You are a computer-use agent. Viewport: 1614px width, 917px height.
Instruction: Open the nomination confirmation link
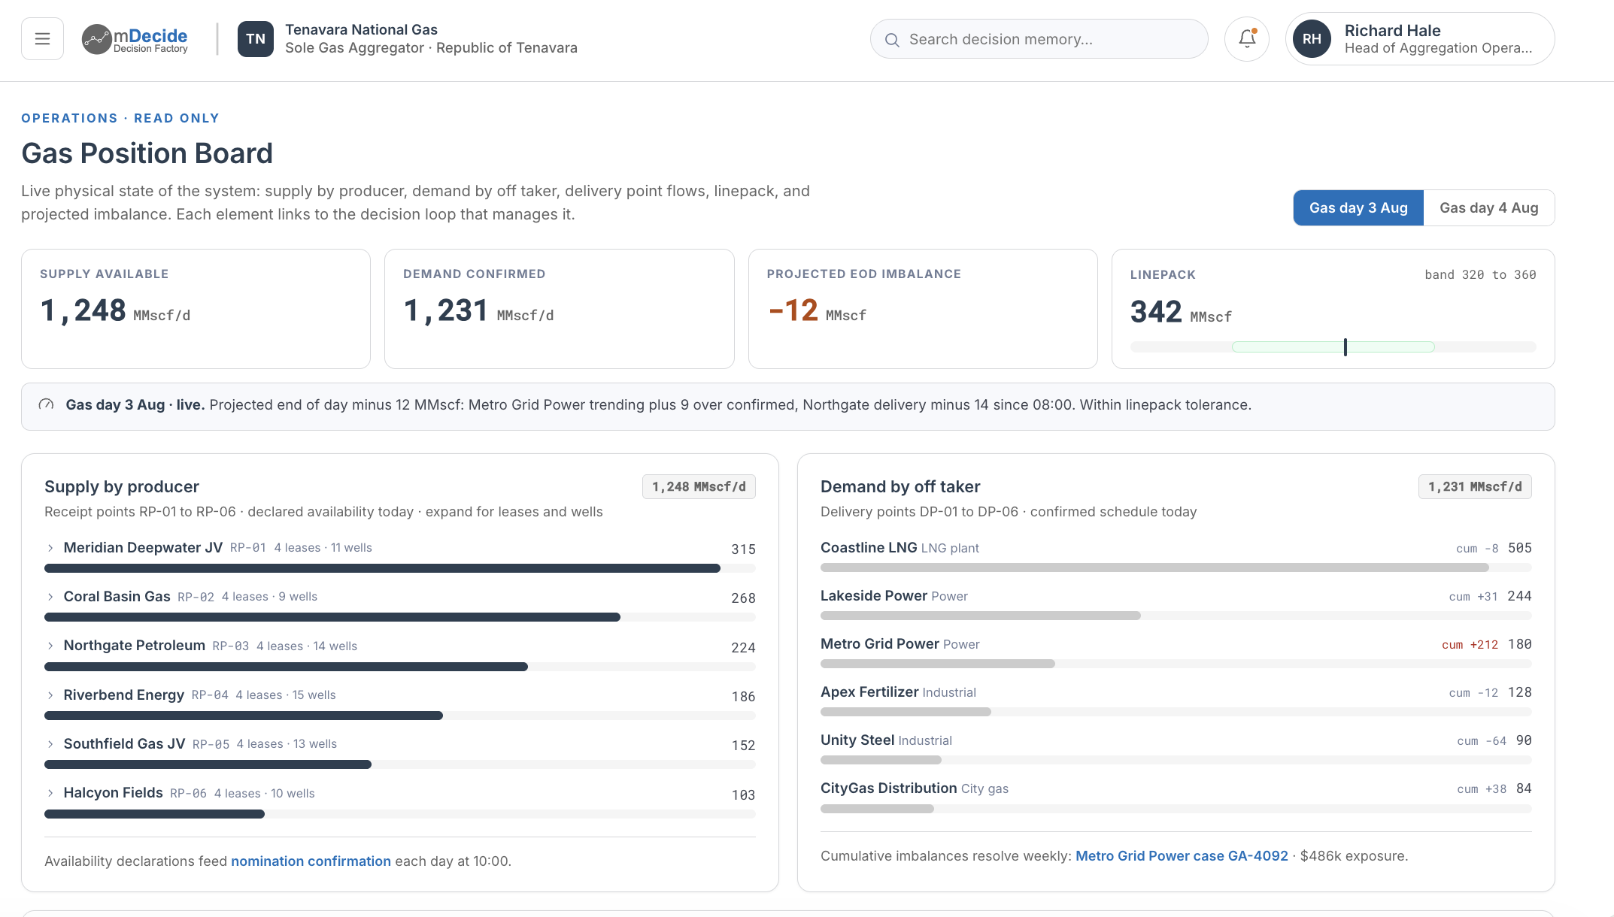coord(311,861)
